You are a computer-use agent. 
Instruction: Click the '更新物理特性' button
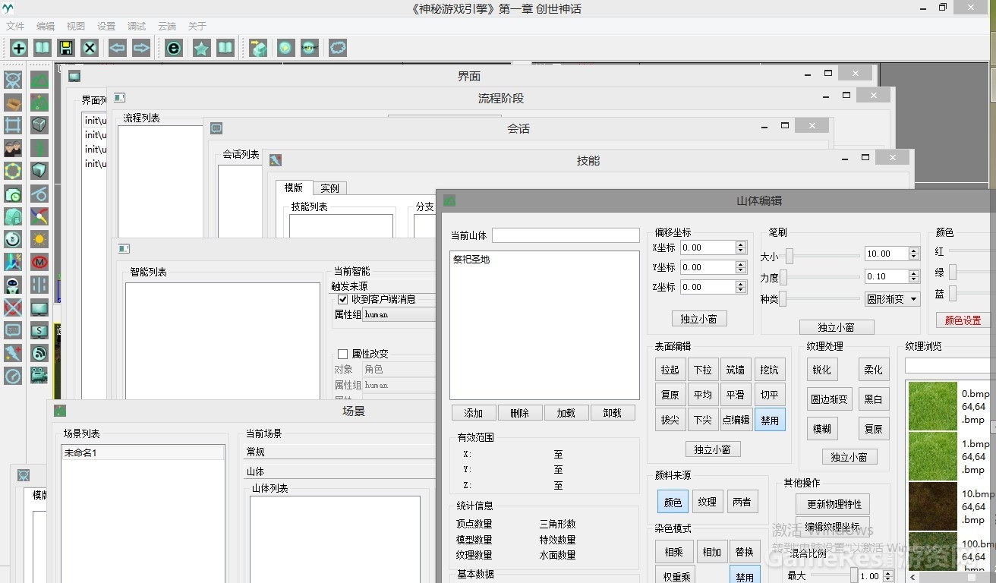(x=834, y=505)
